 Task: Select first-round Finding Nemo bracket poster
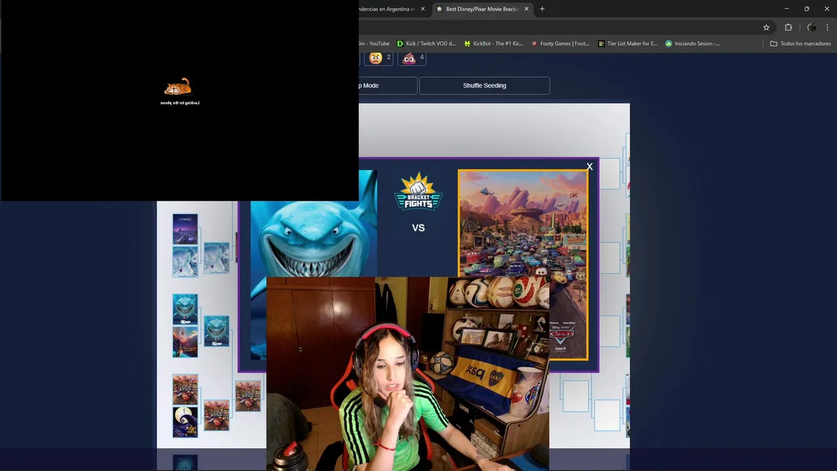coord(185,309)
